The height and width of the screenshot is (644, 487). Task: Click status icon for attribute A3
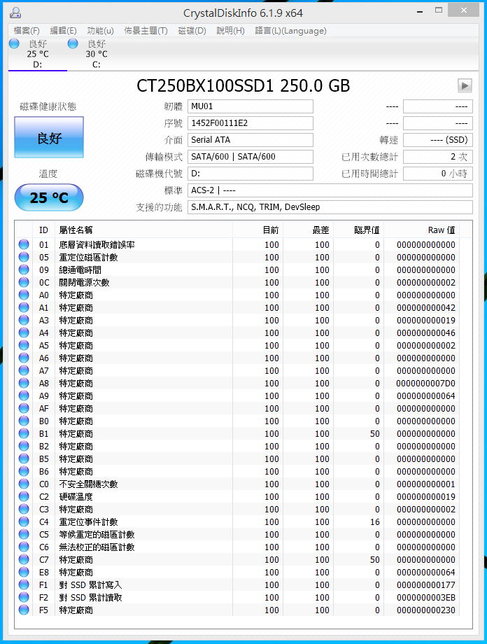[24, 320]
